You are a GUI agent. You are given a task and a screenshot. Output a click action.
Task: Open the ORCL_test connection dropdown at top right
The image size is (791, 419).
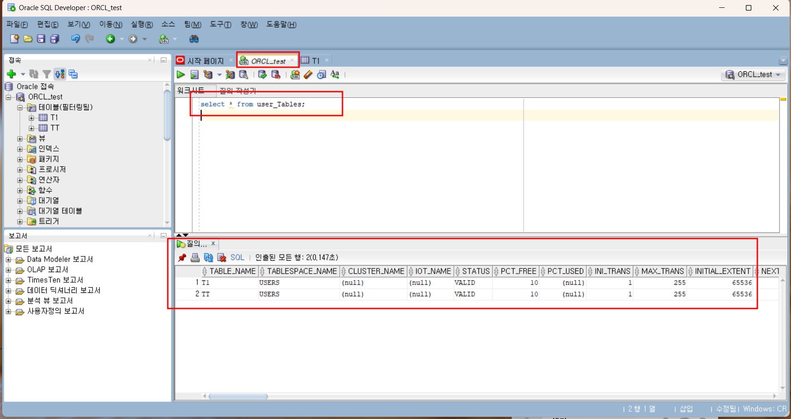pos(754,75)
